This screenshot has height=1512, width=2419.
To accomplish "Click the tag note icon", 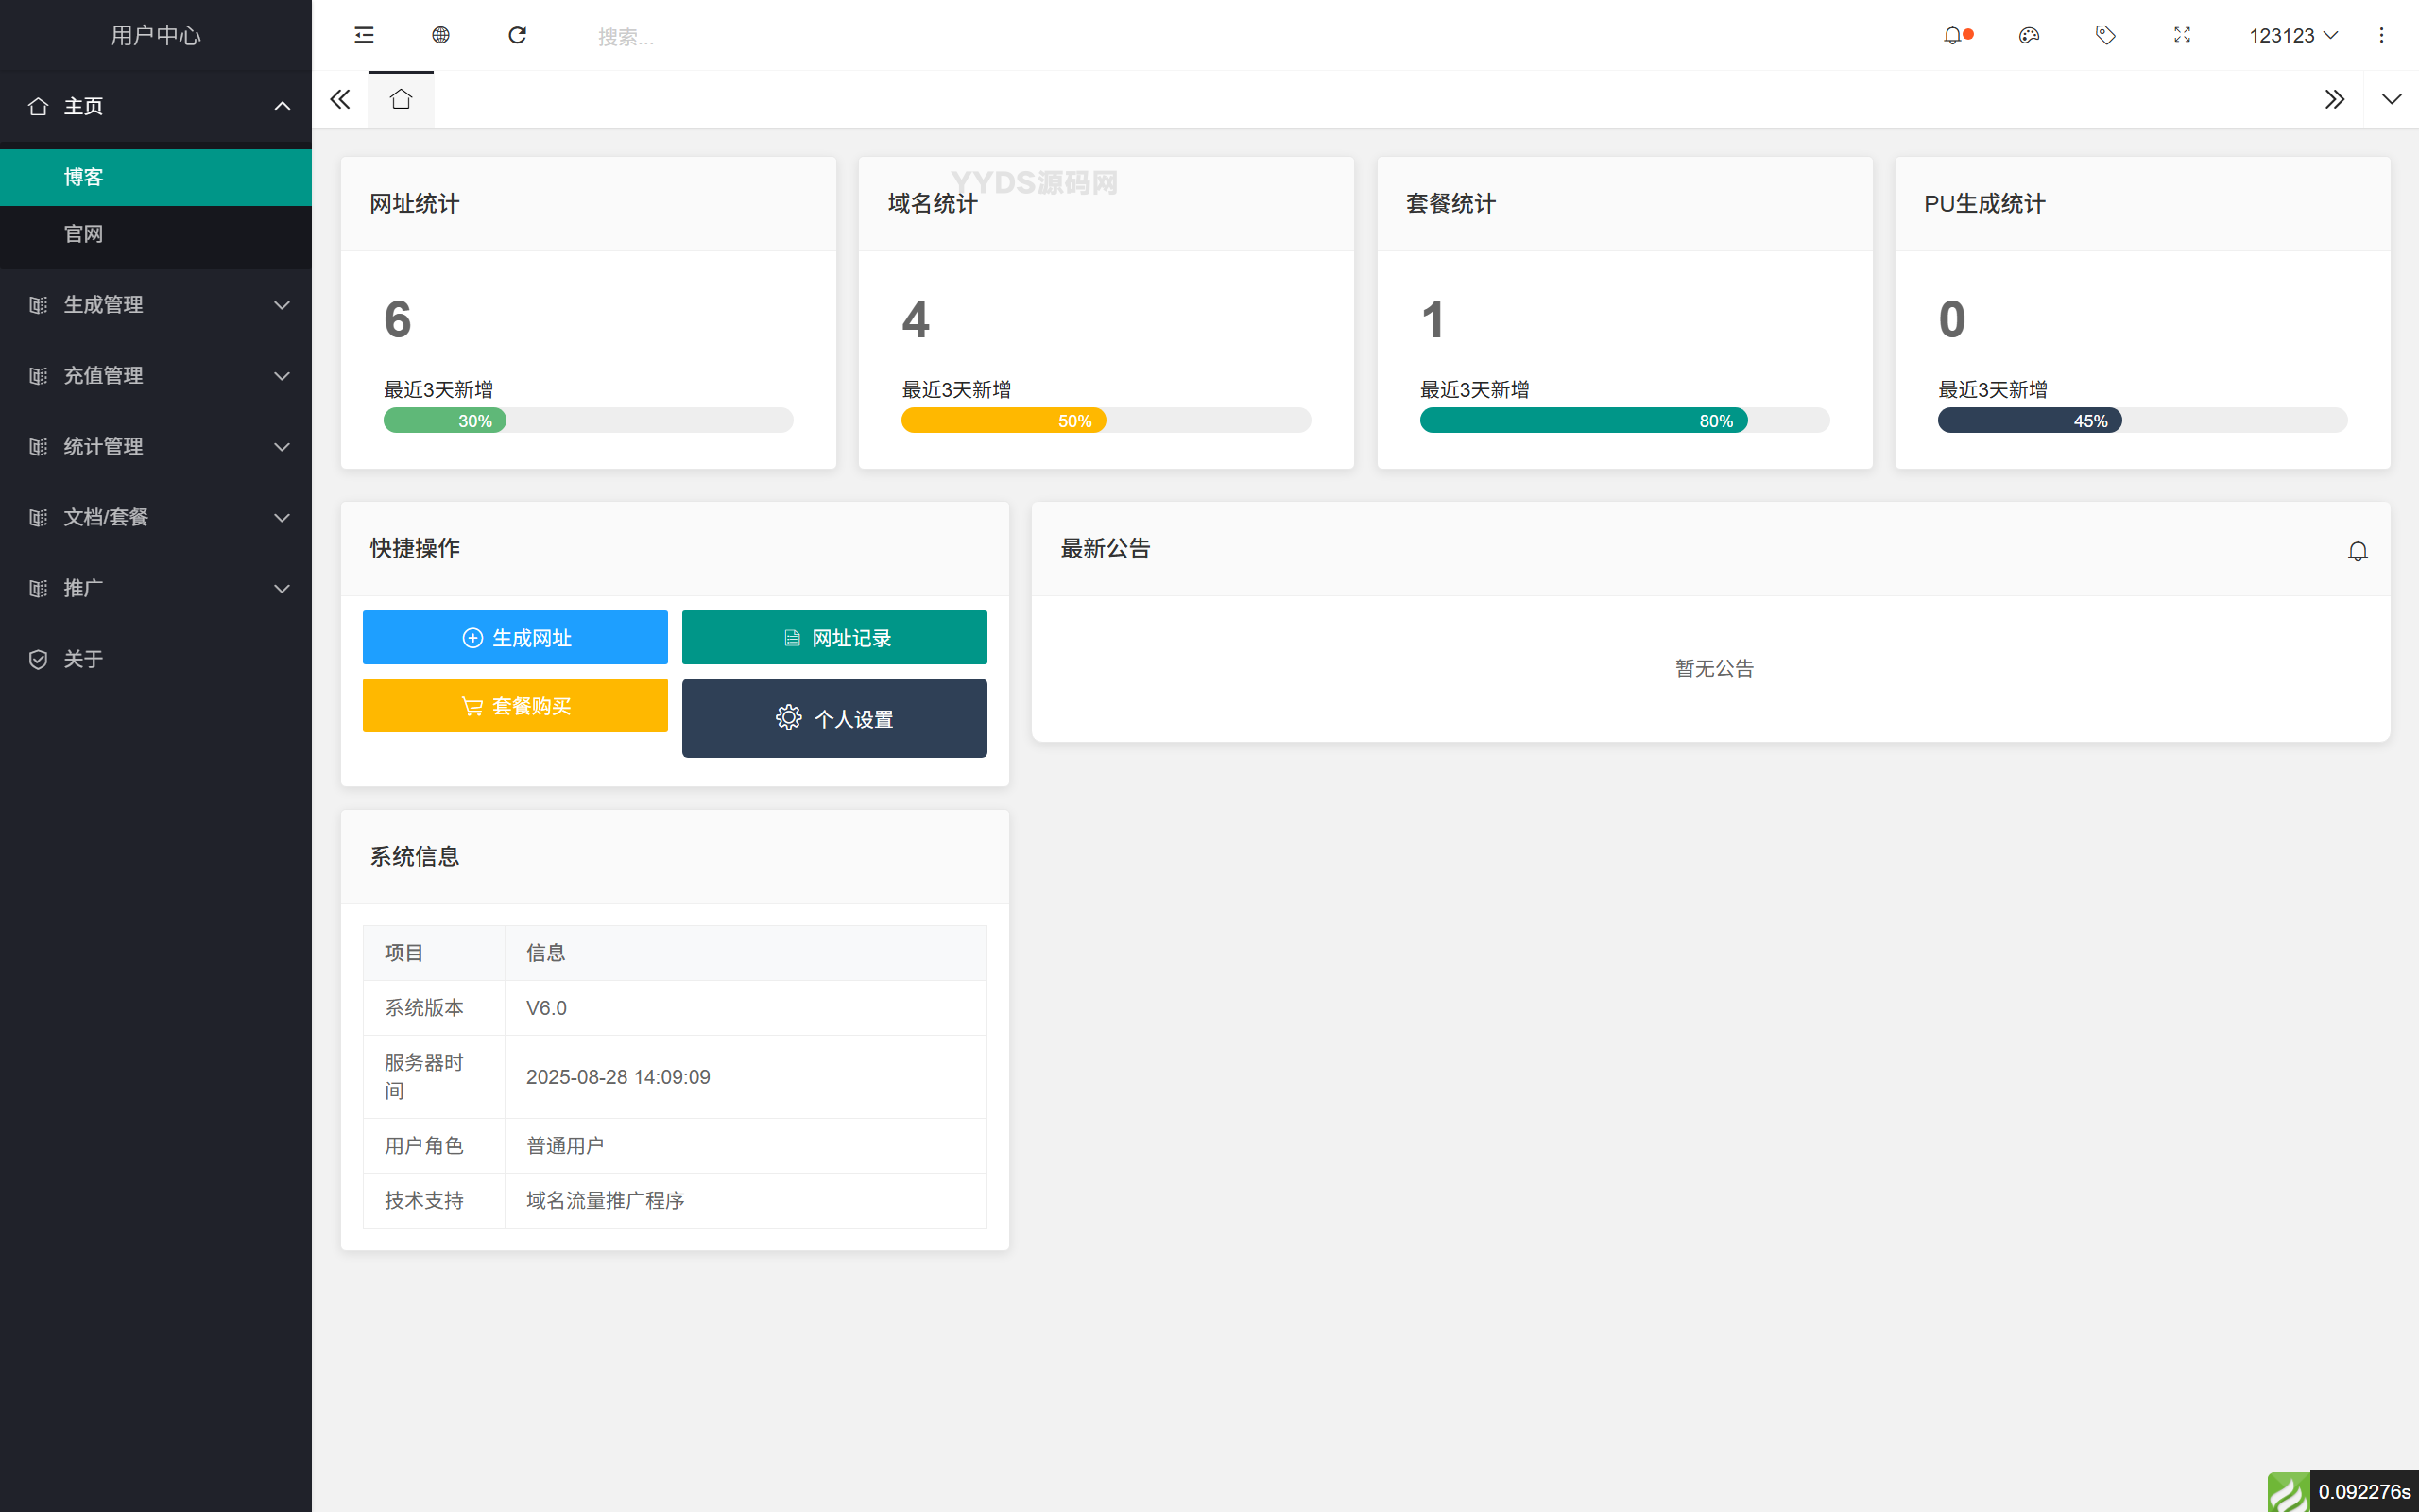I will [x=2105, y=36].
